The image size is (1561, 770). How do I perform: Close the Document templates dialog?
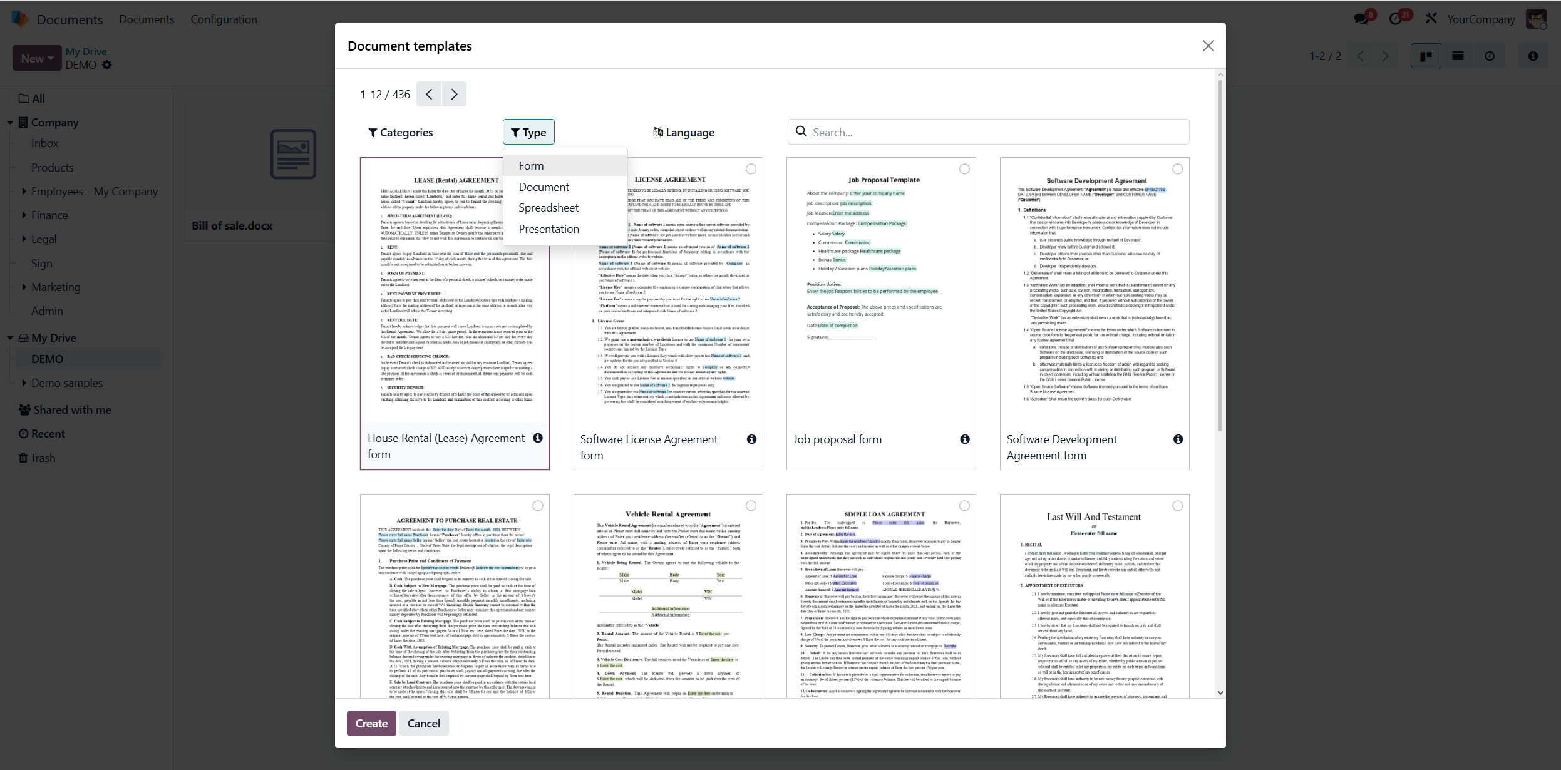coord(1208,46)
